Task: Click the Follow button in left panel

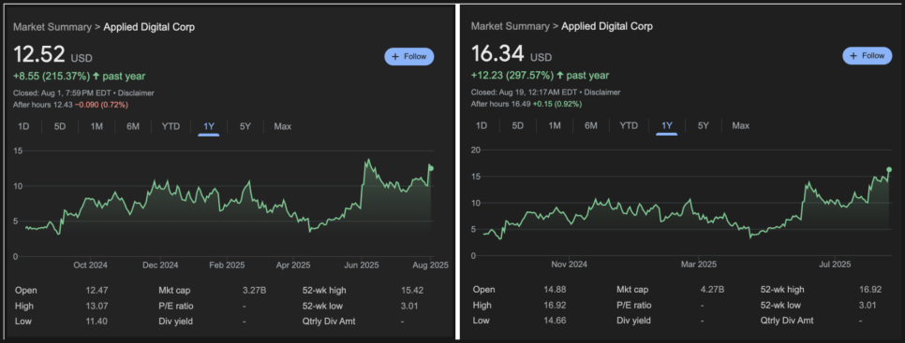Action: coord(409,56)
